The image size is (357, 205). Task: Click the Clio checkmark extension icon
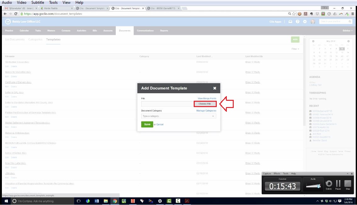[x=329, y=14]
